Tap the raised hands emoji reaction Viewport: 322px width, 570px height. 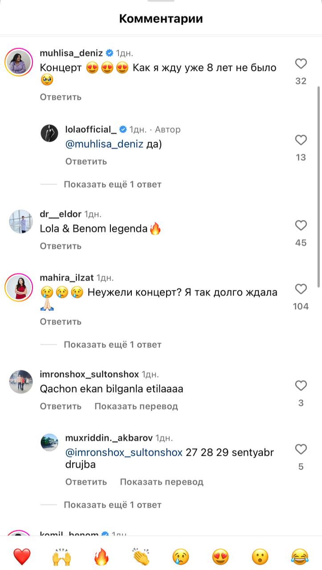pos(61,557)
